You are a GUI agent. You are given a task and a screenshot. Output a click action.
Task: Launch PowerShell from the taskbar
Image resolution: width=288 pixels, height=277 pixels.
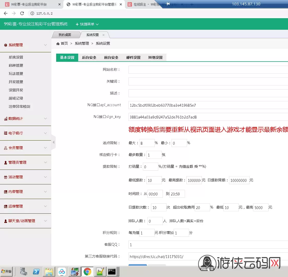36,272
